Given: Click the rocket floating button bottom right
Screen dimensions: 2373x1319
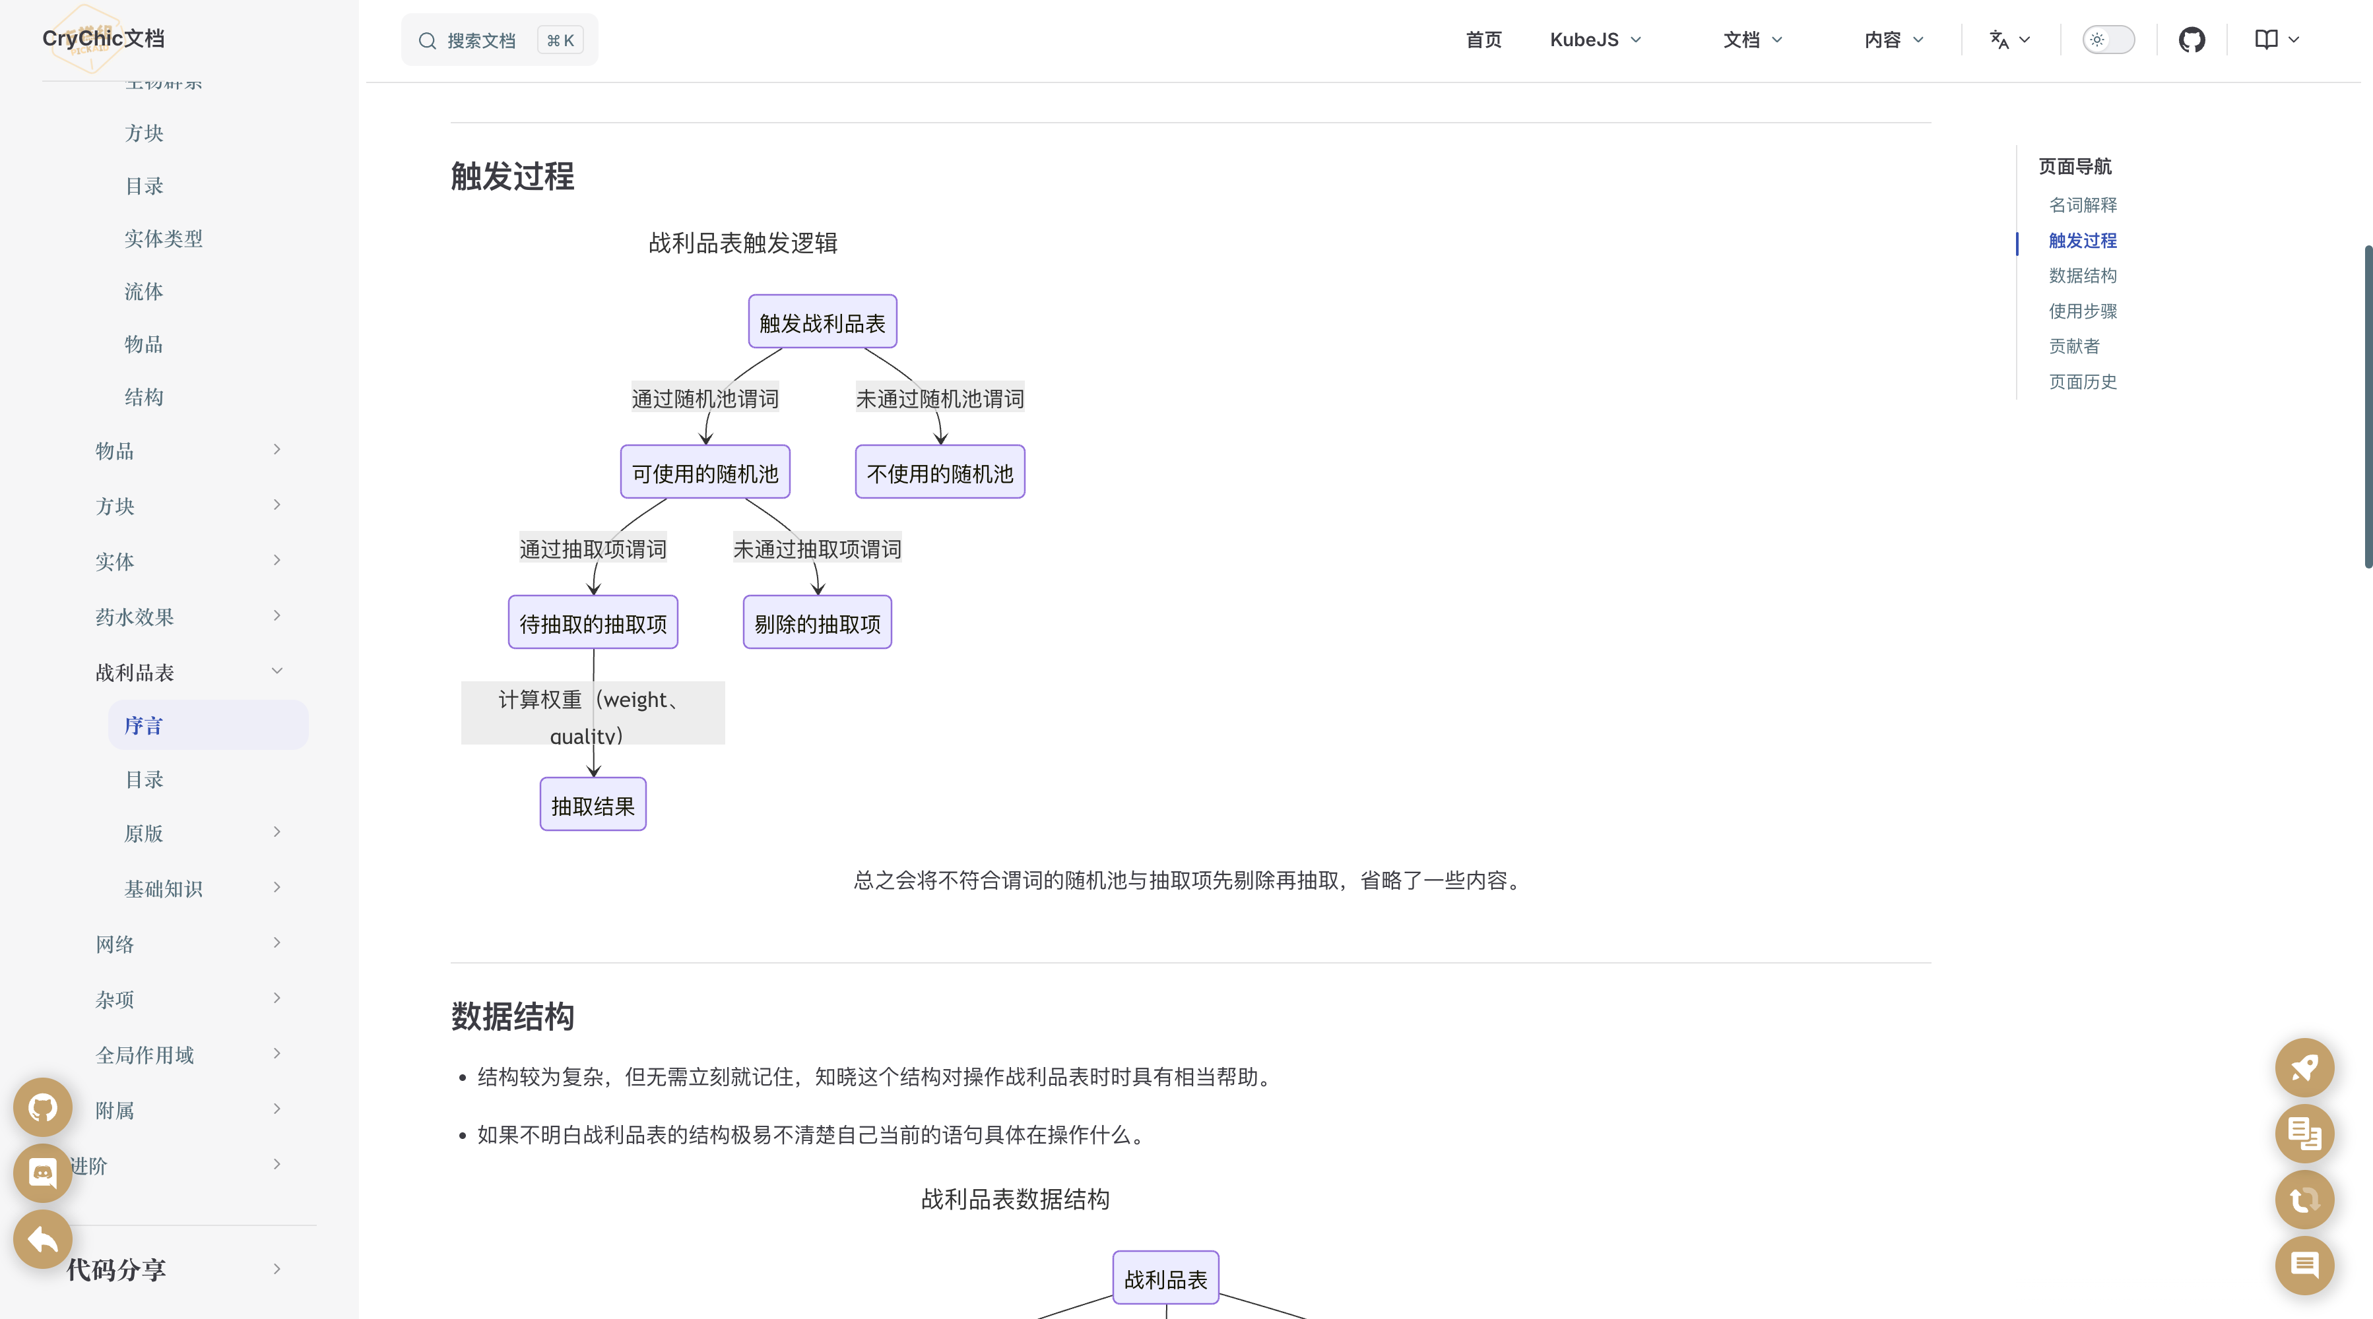Looking at the screenshot, I should [2304, 1068].
